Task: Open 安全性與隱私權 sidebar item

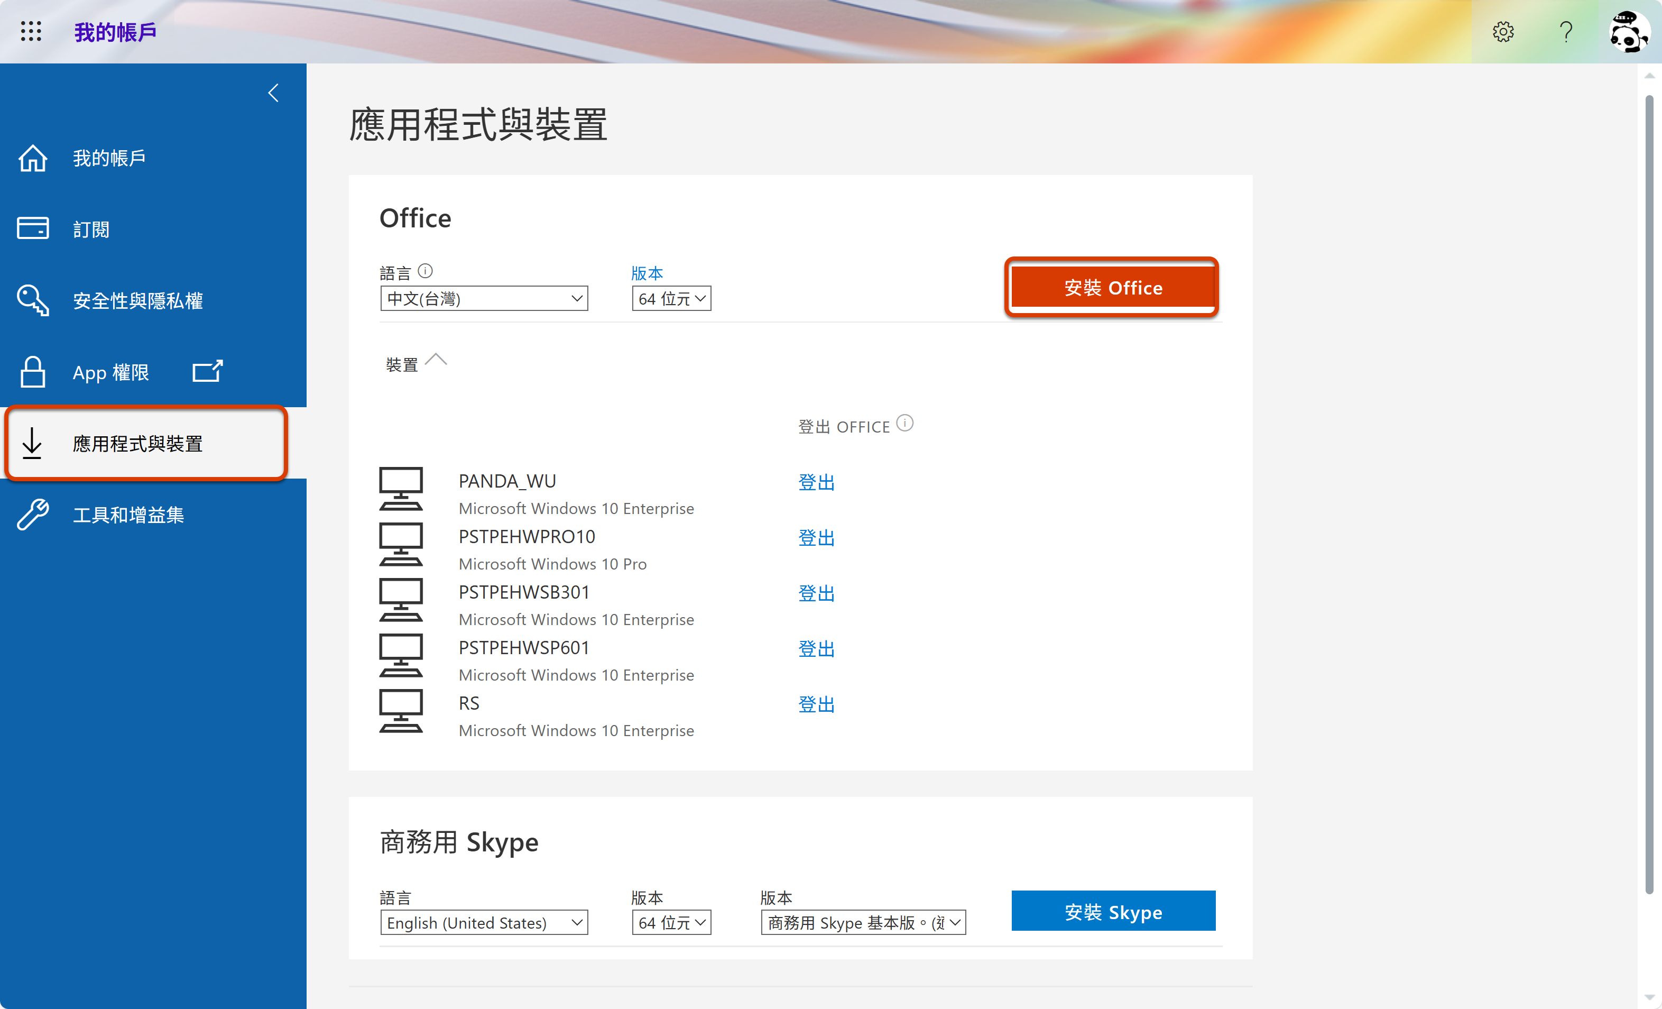Action: point(137,300)
